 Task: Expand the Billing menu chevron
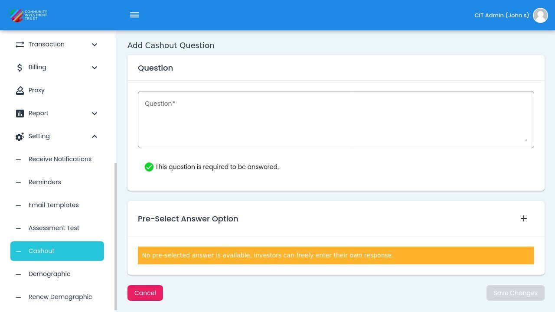point(95,68)
